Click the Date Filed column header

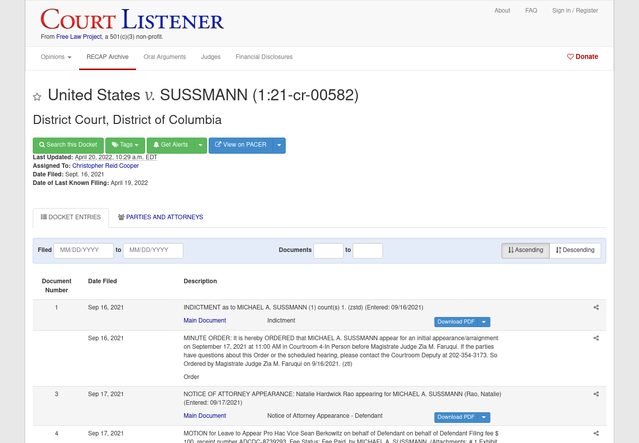coord(102,281)
